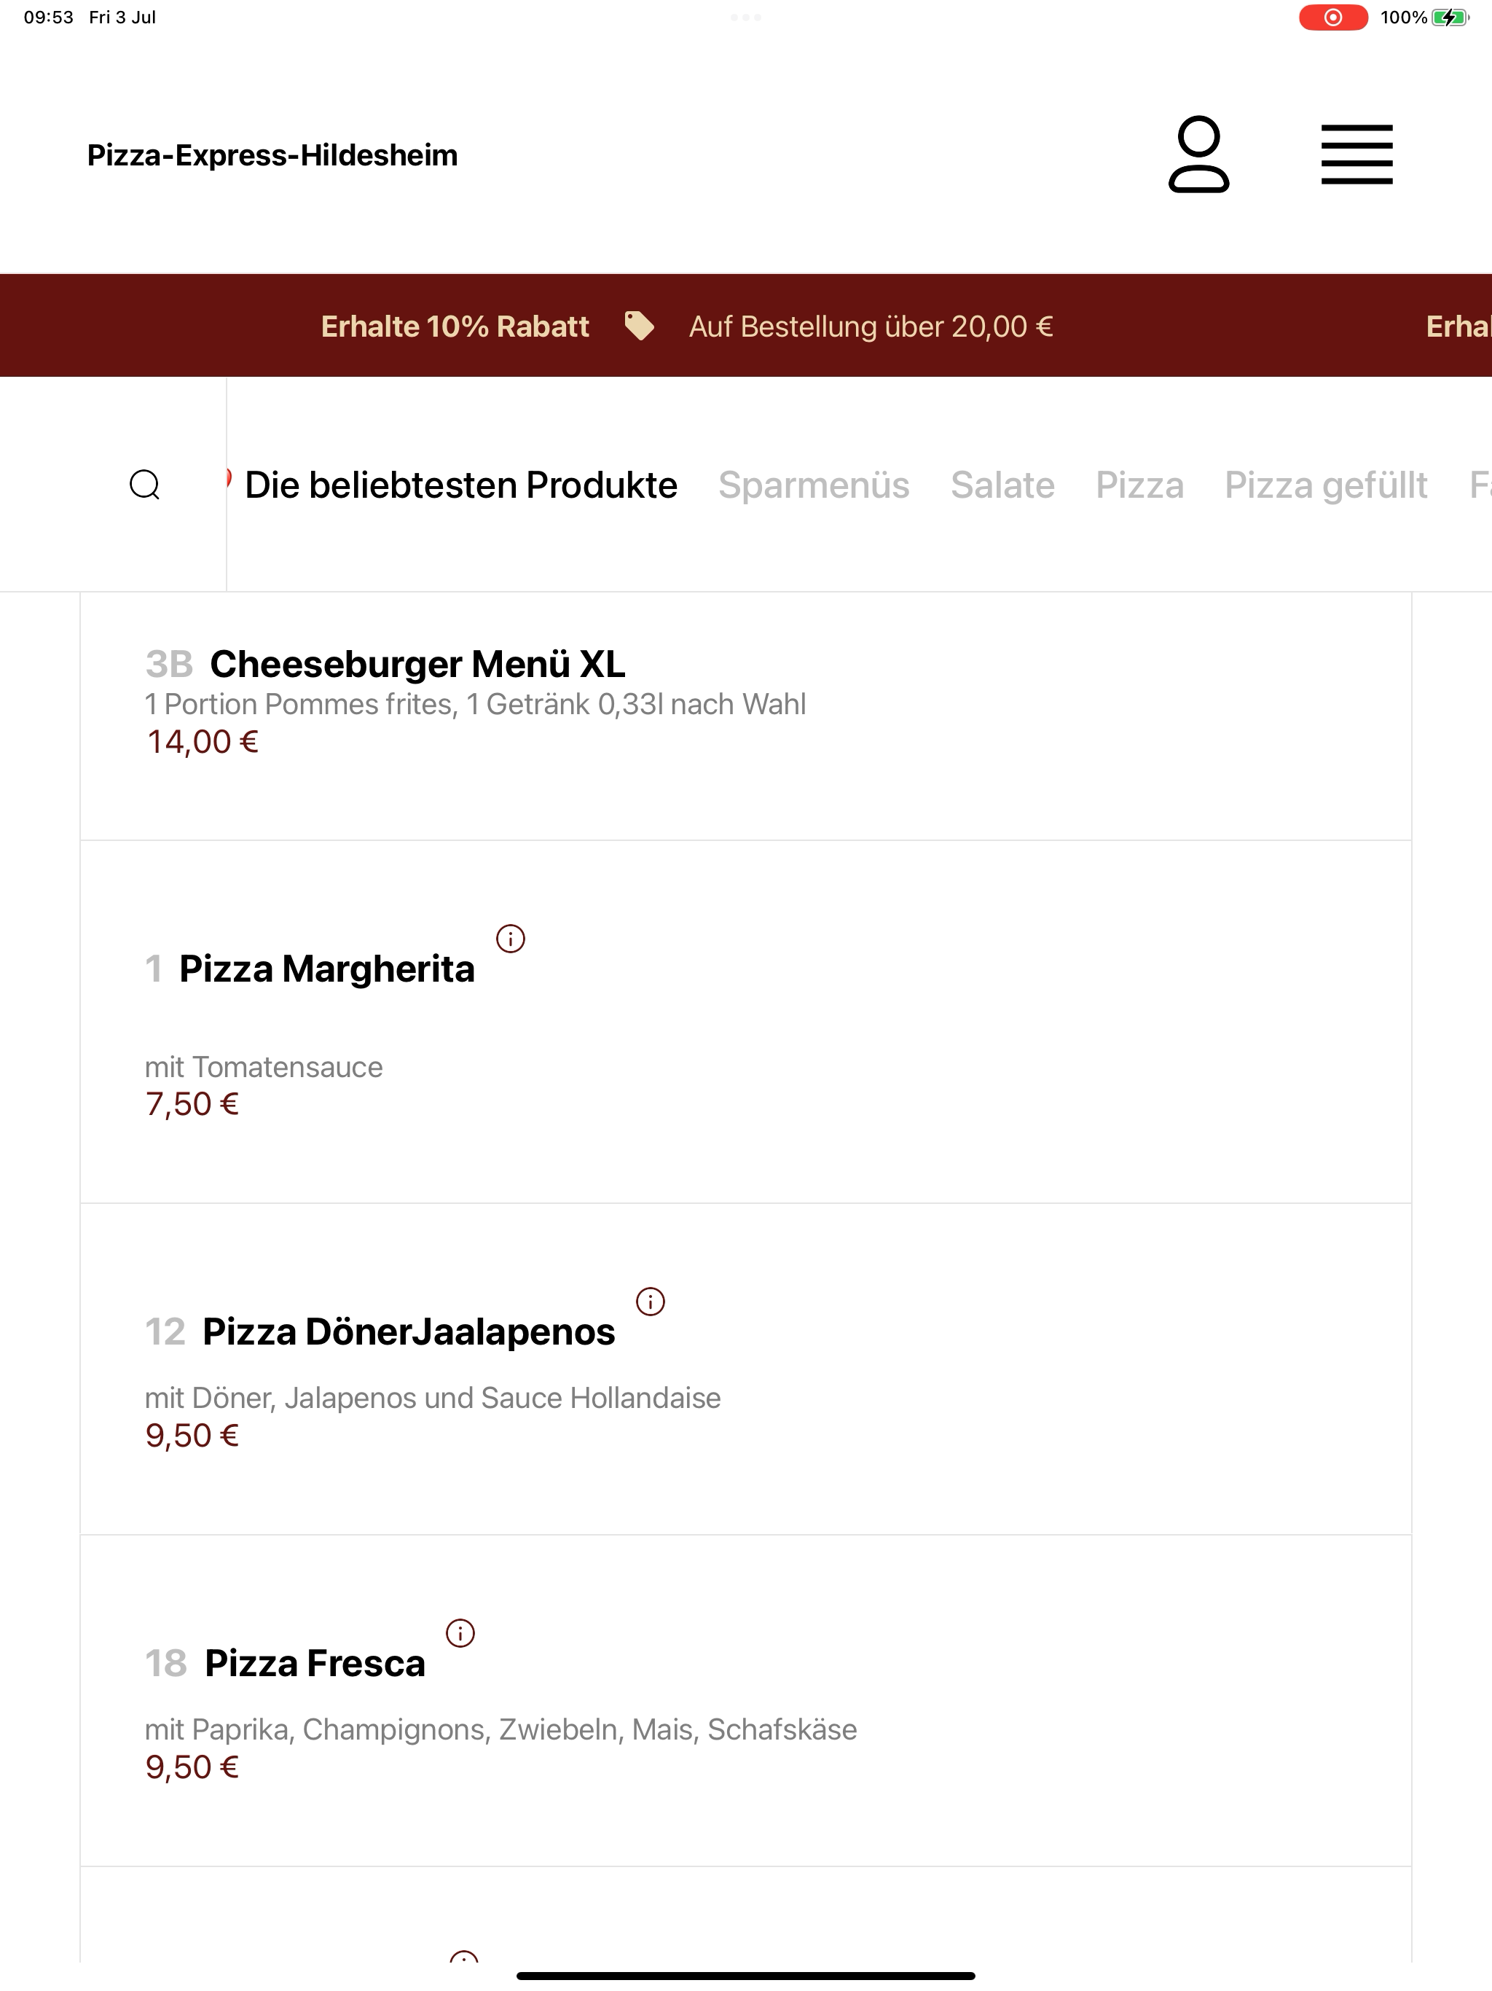Tap the 7,50 € Margherita price
The image size is (1492, 1991).
[x=192, y=1103]
